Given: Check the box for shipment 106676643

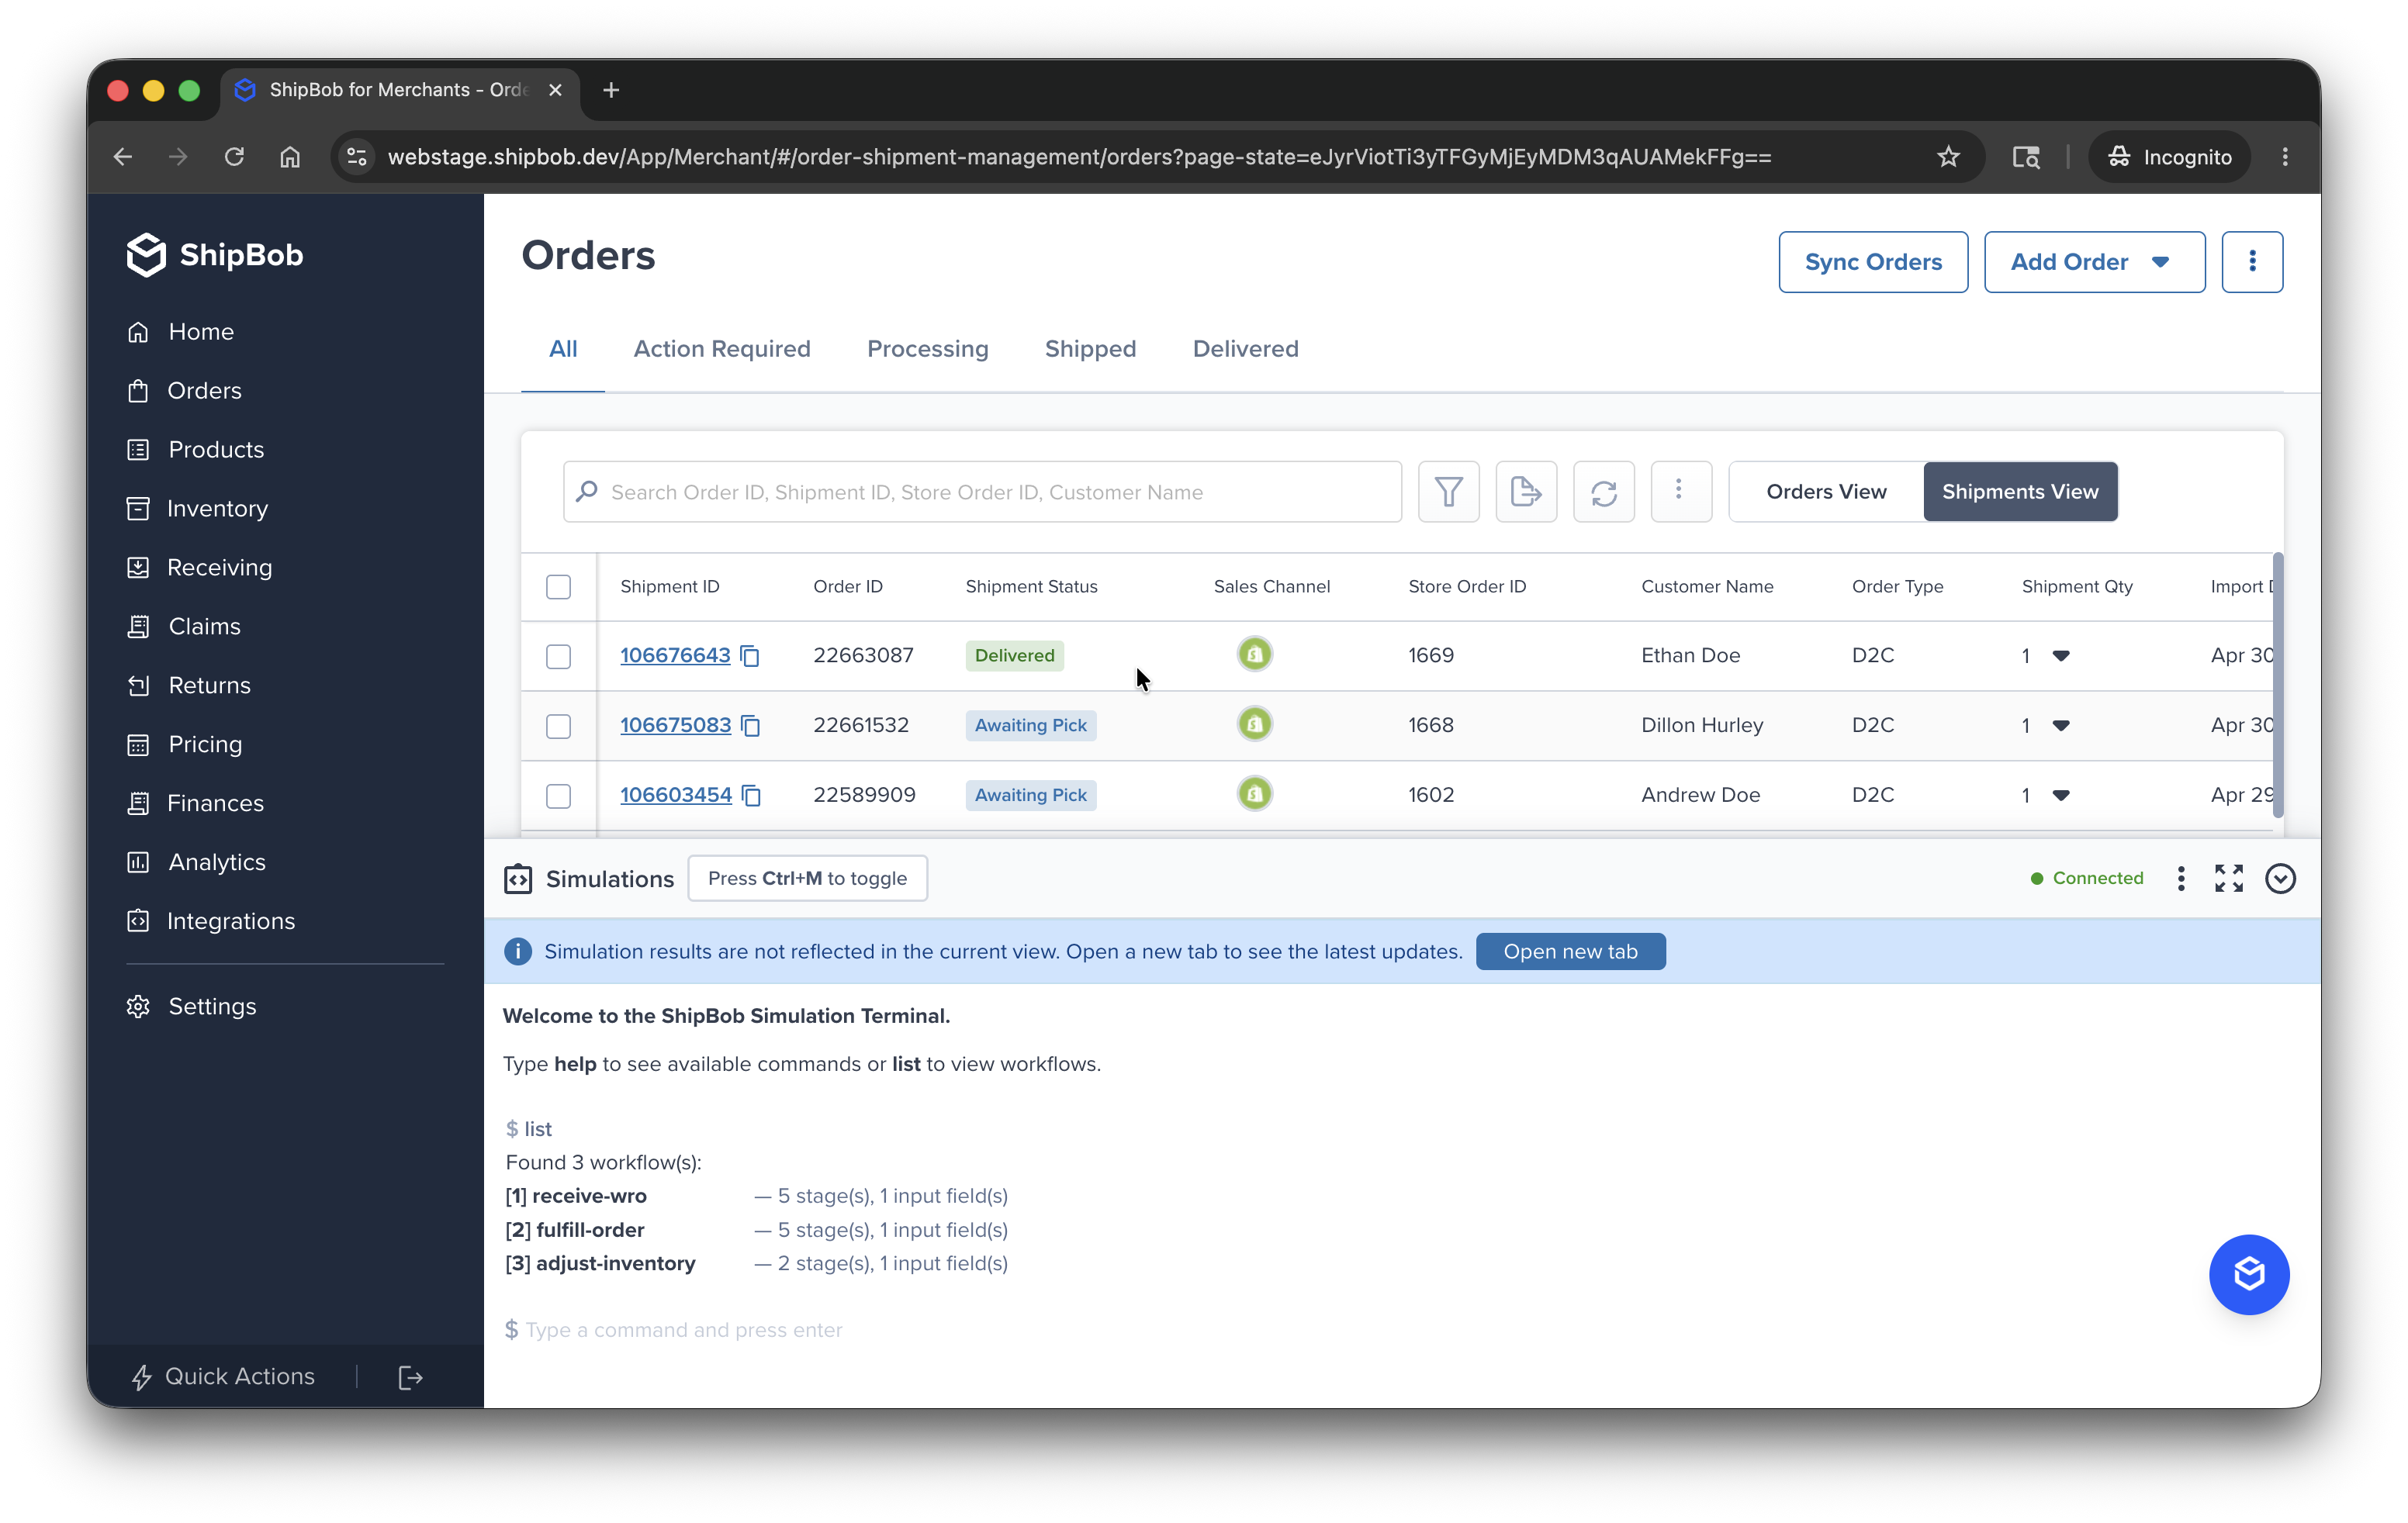Looking at the screenshot, I should point(558,657).
